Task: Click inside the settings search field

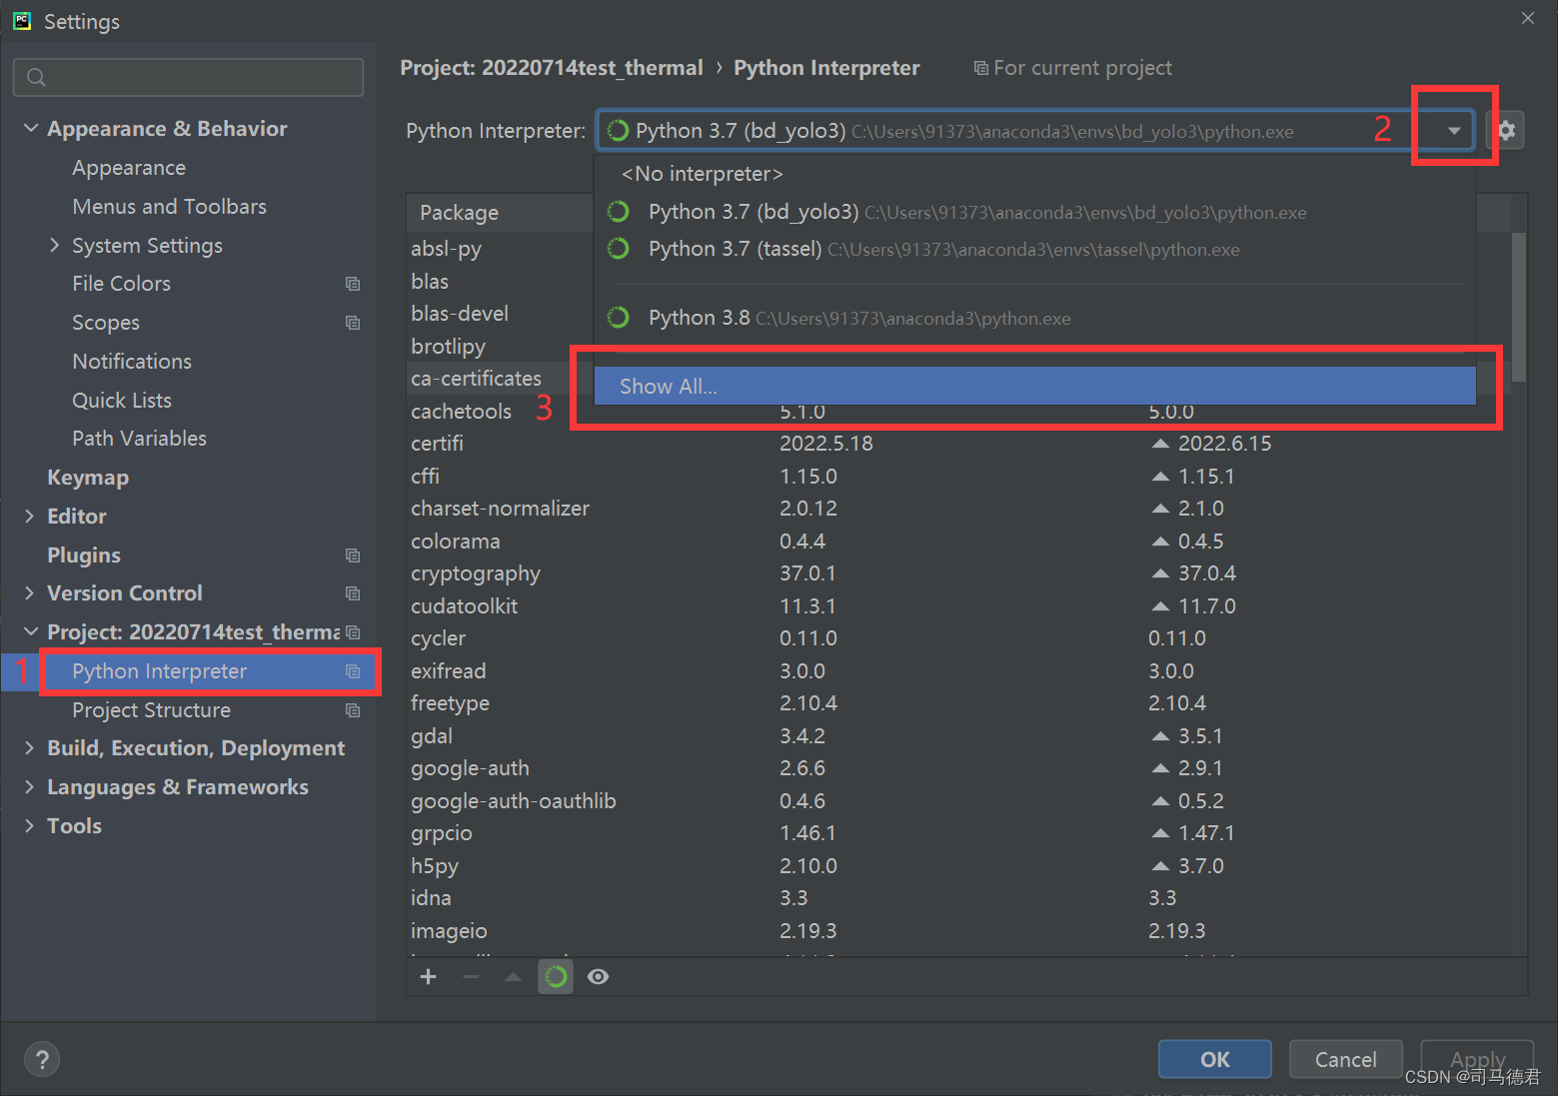Action: 188,77
